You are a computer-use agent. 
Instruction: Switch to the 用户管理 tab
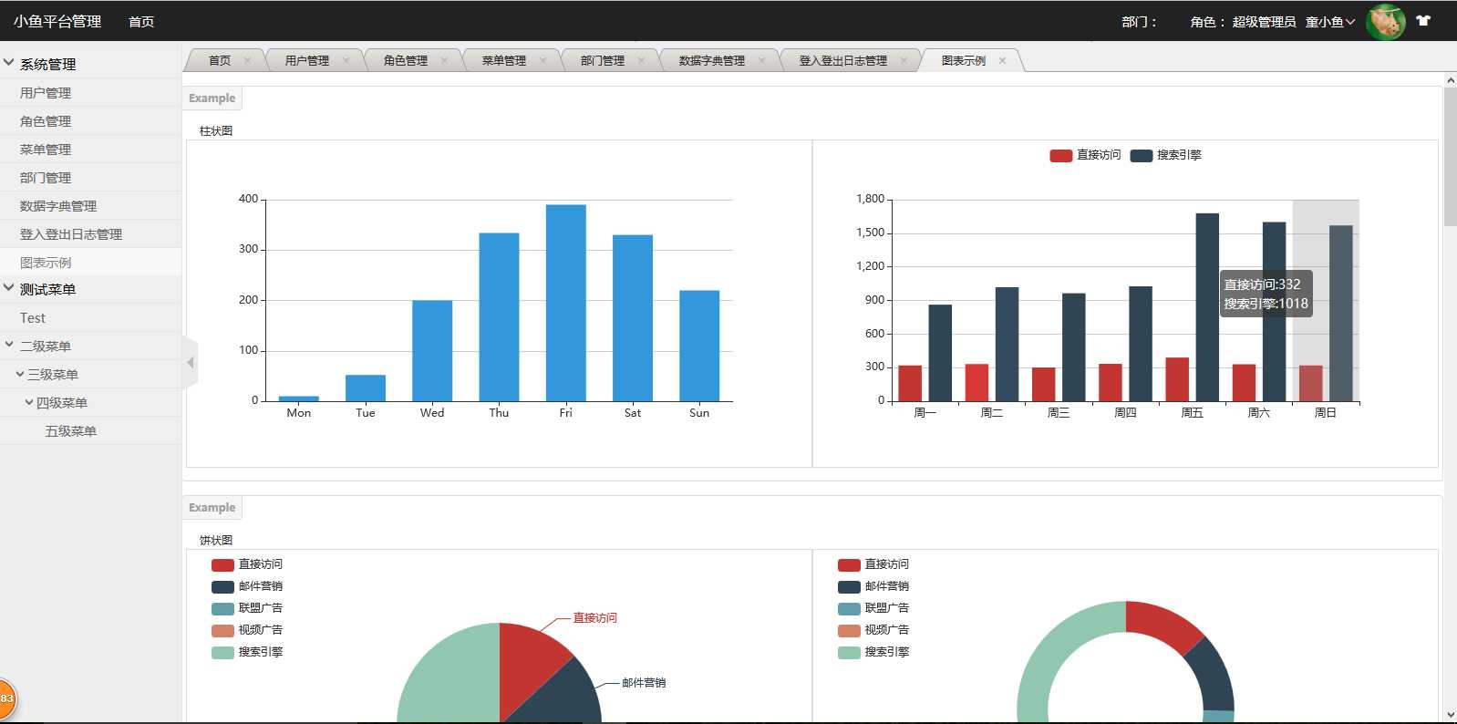(x=307, y=61)
